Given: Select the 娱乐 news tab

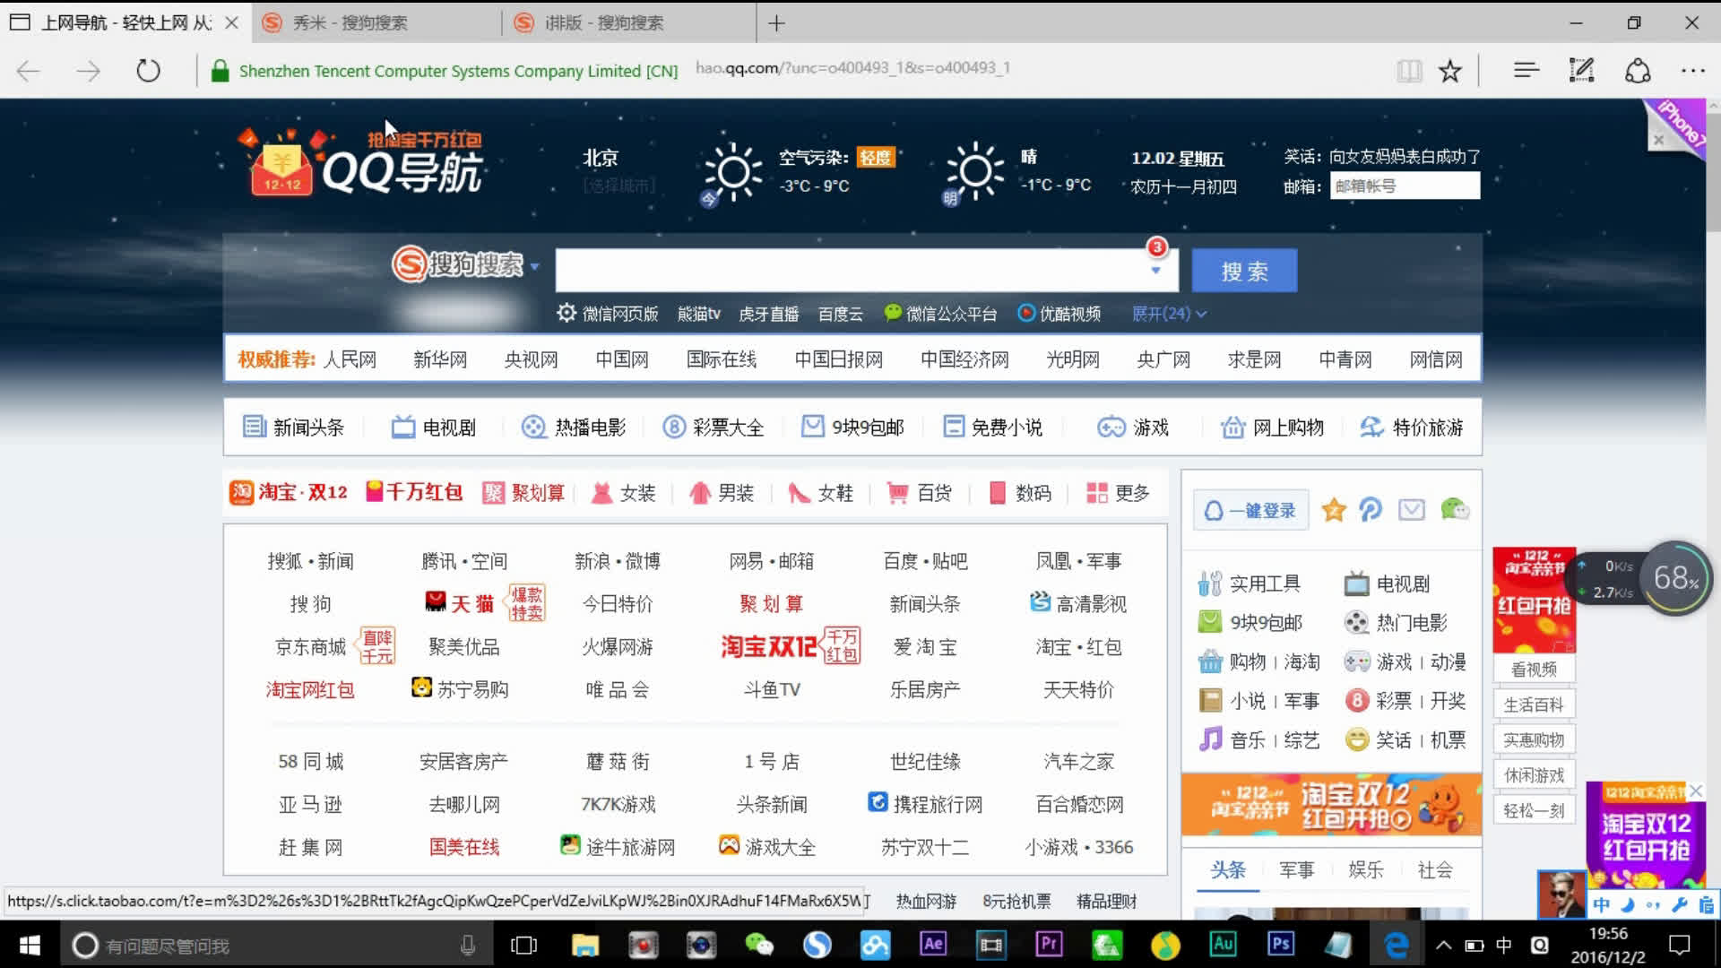Looking at the screenshot, I should tap(1365, 869).
